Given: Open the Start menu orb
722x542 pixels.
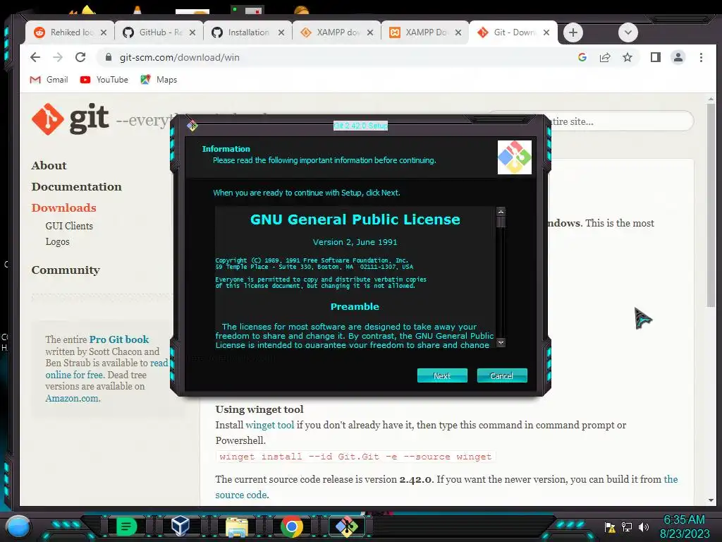Looking at the screenshot, I should click(x=19, y=526).
